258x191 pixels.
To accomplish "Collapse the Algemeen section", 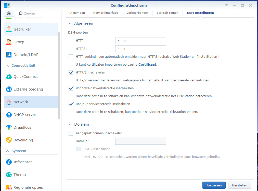I will pyautogui.click(x=70, y=23).
